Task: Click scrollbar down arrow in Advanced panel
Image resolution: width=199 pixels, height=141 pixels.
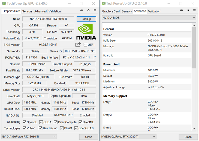Action: (x=194, y=129)
